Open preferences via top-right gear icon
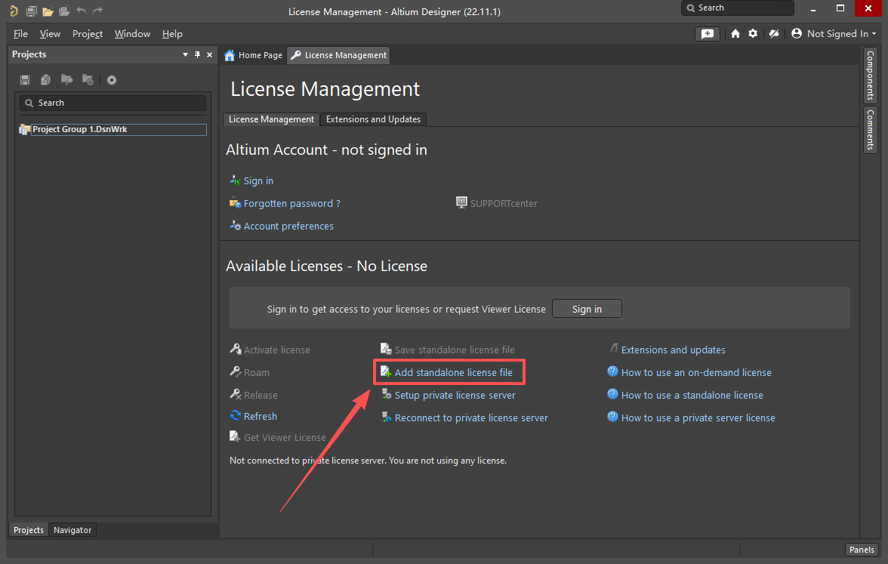888x564 pixels. [x=753, y=34]
